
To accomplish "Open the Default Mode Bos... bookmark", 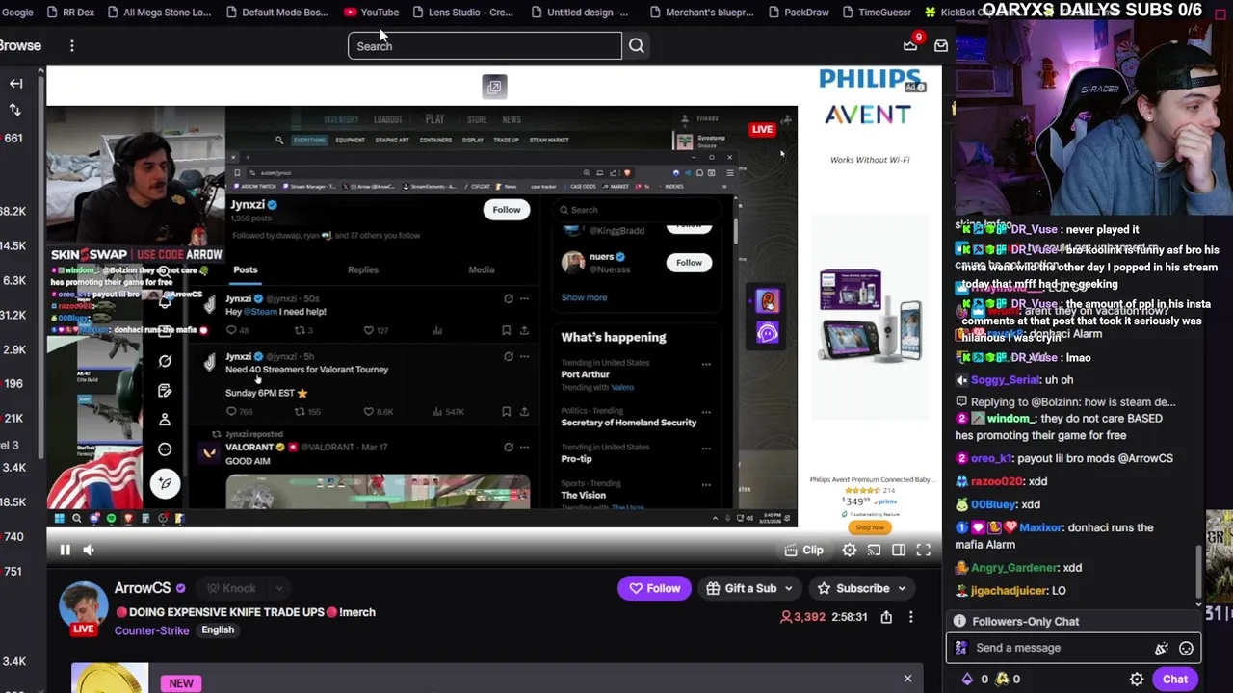I will point(275,12).
